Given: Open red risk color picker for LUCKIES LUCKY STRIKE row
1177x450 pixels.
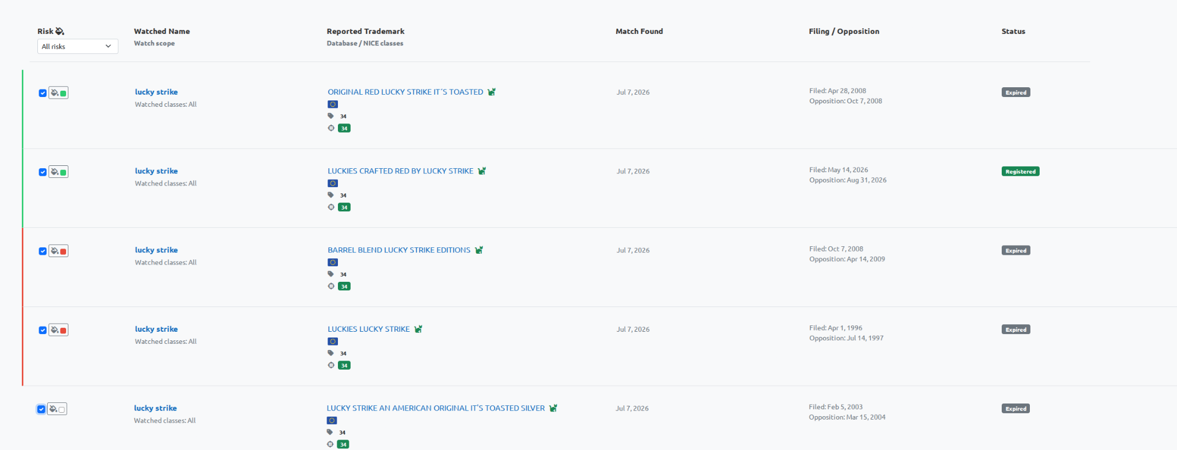Looking at the screenshot, I should (x=59, y=330).
